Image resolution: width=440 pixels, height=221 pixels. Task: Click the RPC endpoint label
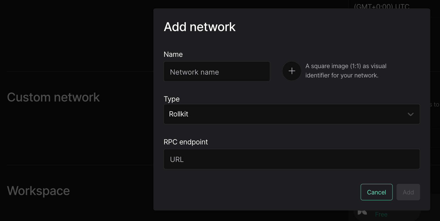click(186, 142)
